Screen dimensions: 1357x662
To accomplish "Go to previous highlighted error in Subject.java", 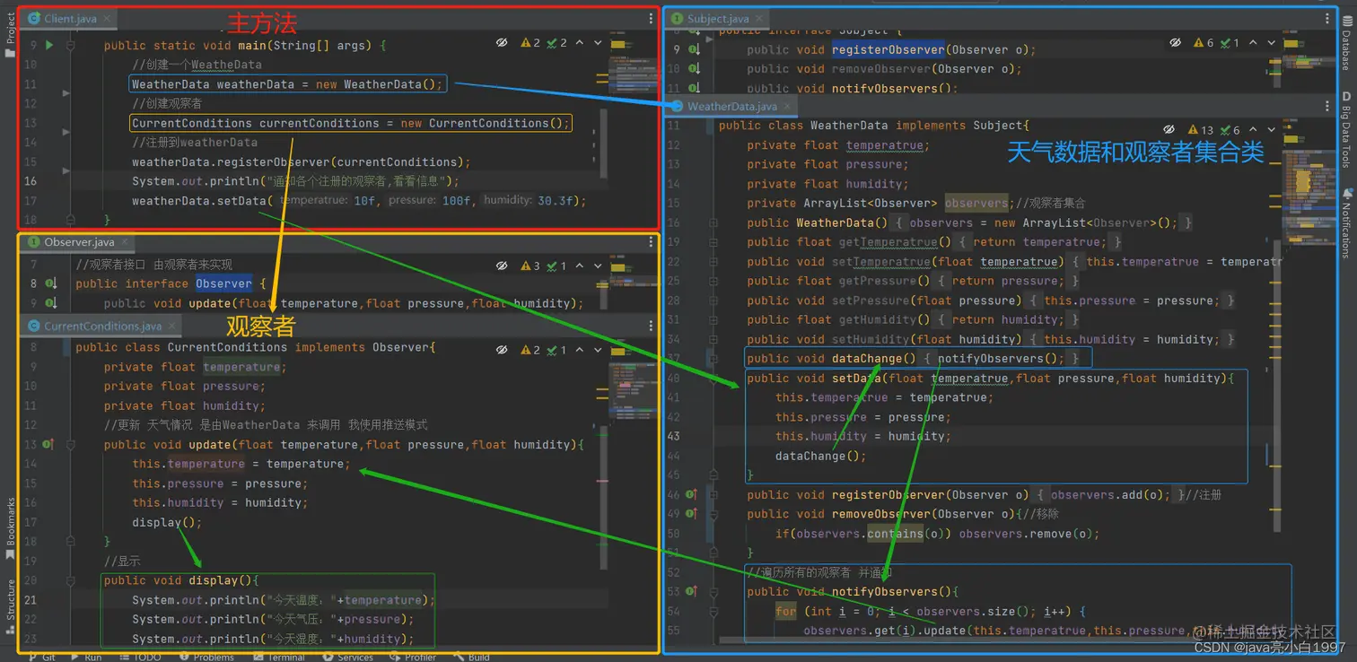I will (x=1252, y=42).
